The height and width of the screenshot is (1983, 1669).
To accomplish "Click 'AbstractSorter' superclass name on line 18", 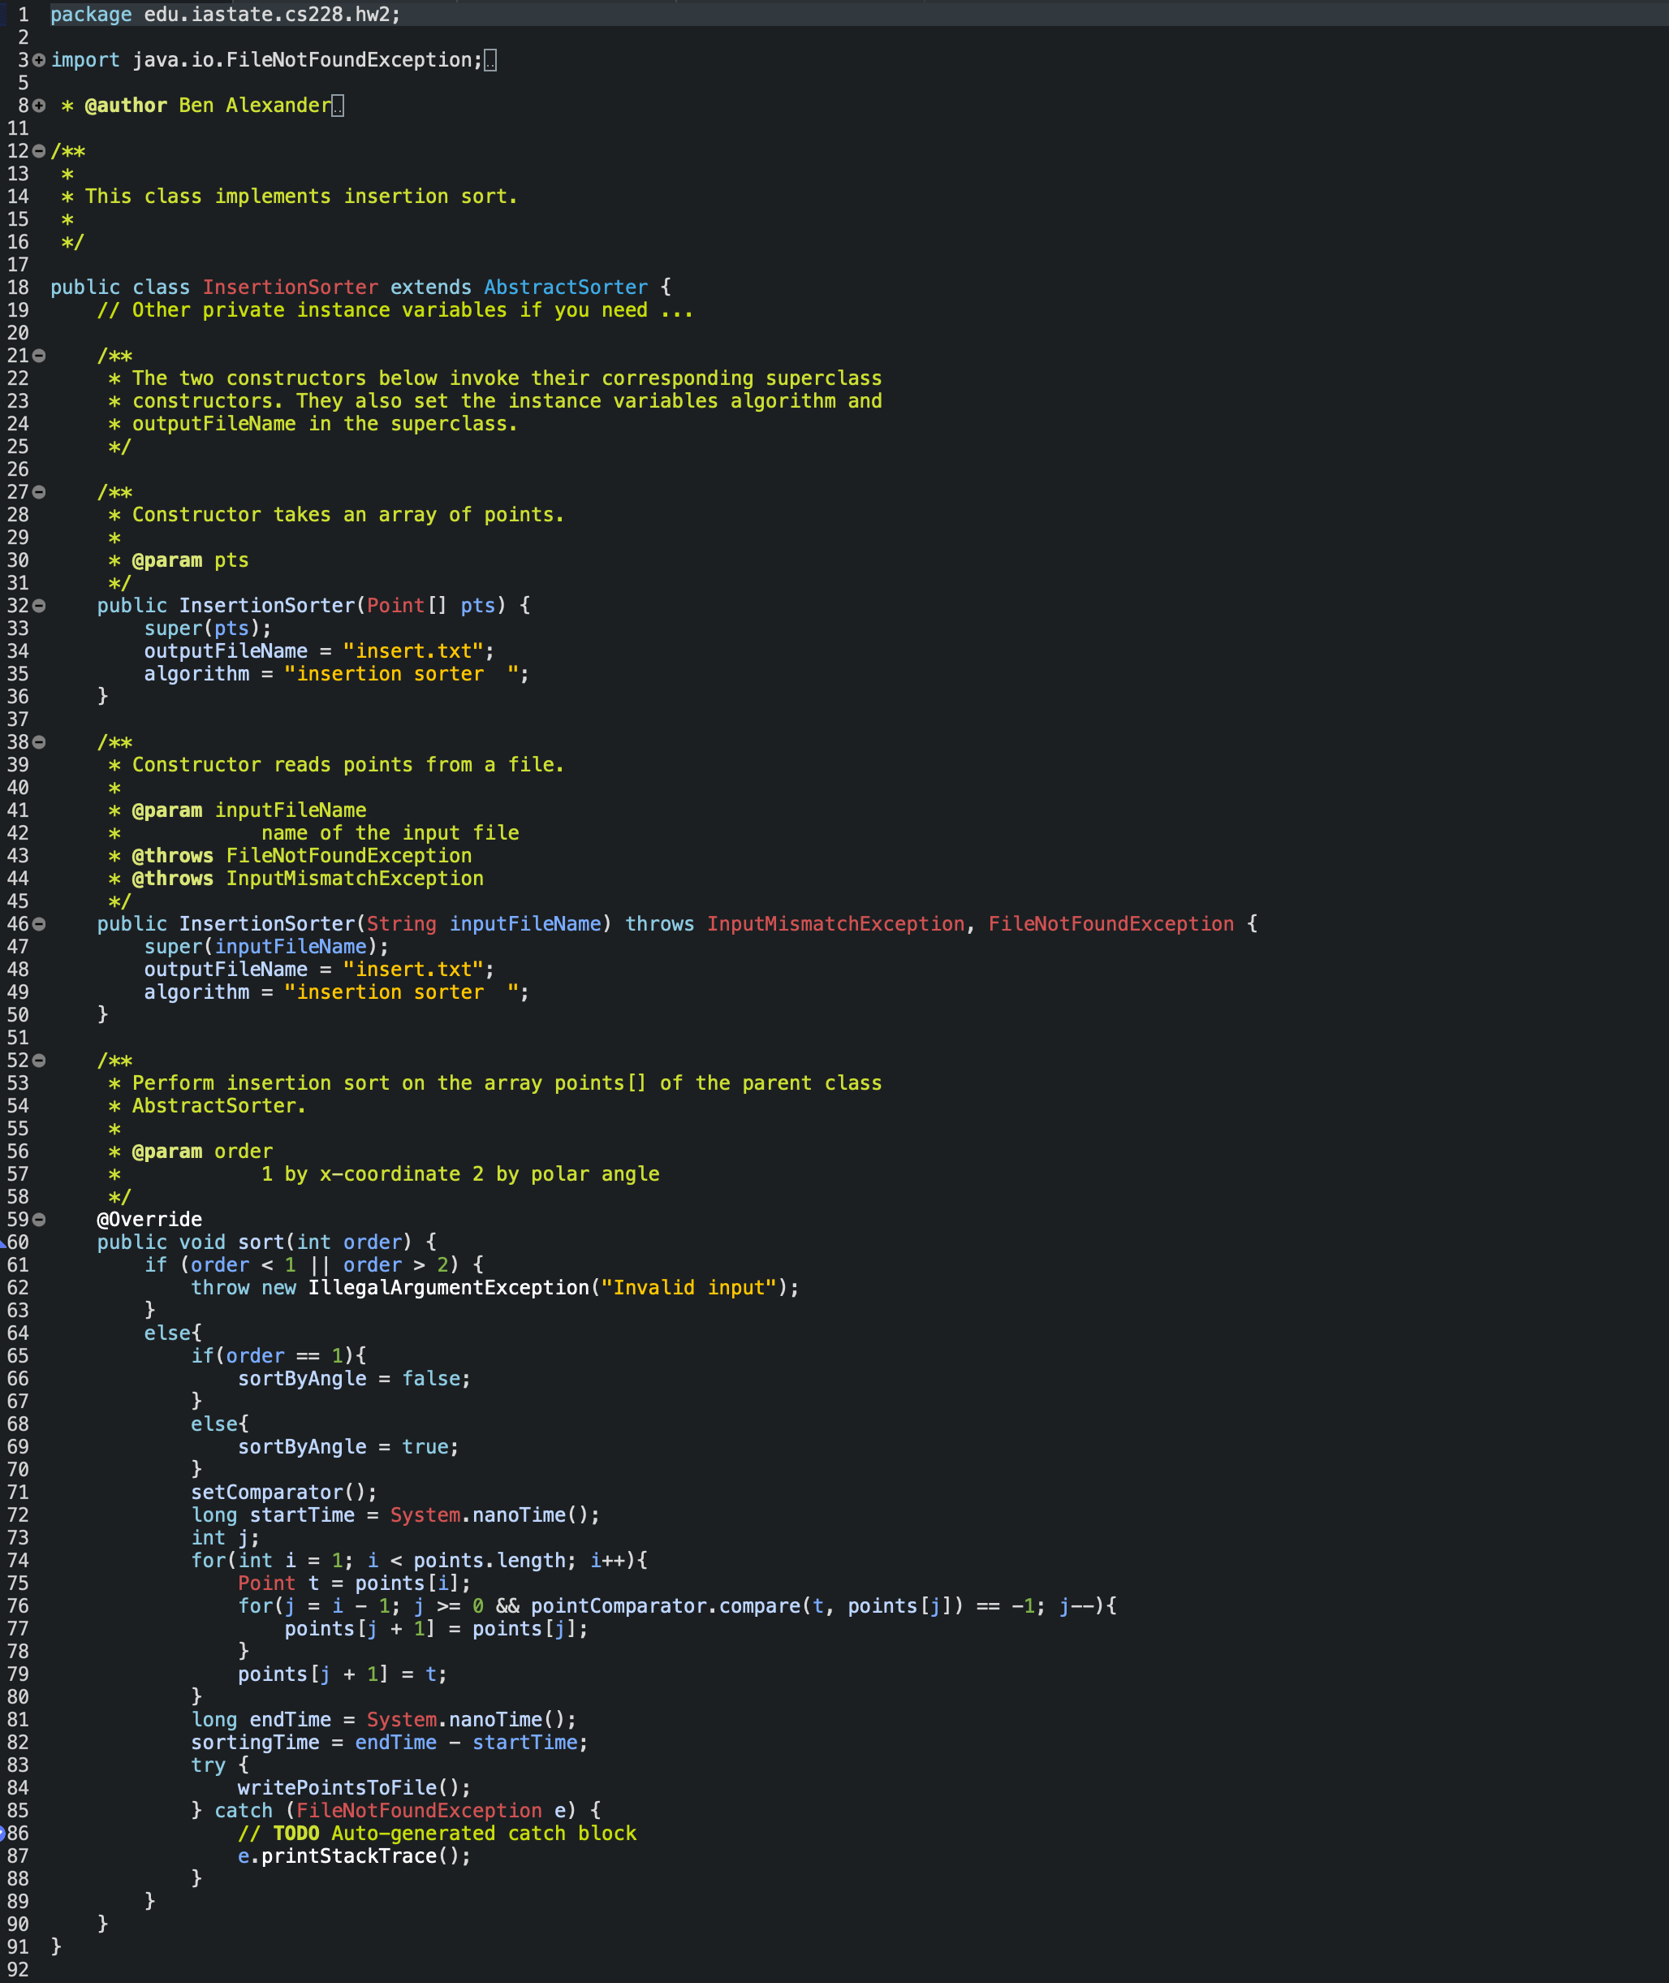I will (x=566, y=287).
